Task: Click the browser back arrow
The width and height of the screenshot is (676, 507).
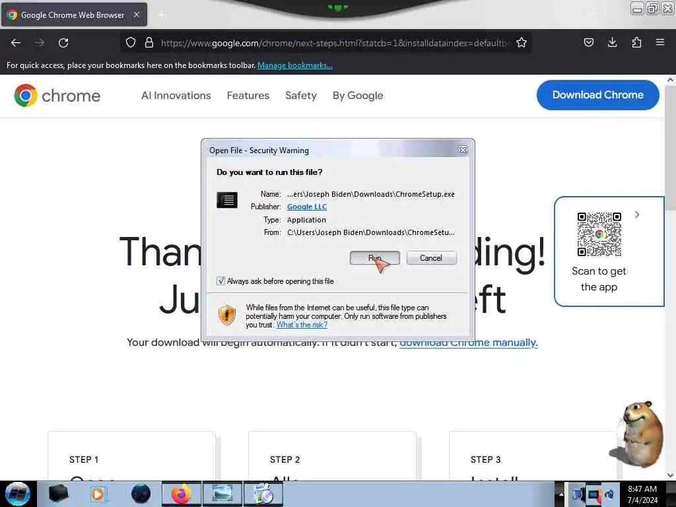Action: click(x=16, y=43)
